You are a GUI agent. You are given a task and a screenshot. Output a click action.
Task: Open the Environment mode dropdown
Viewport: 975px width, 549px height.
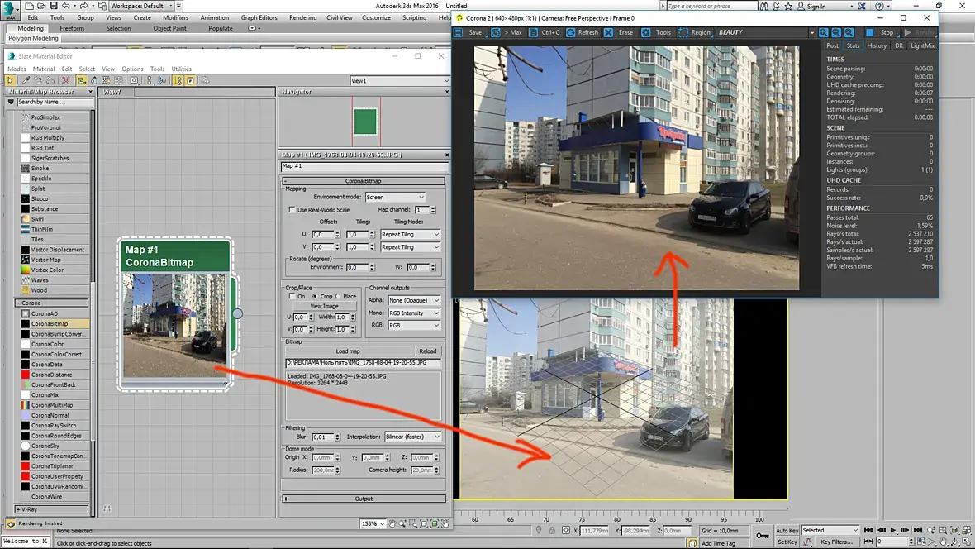396,197
